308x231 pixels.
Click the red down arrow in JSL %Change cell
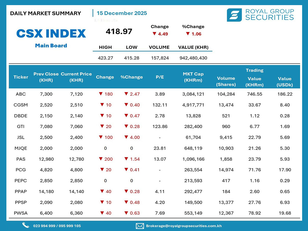[x=126, y=137]
